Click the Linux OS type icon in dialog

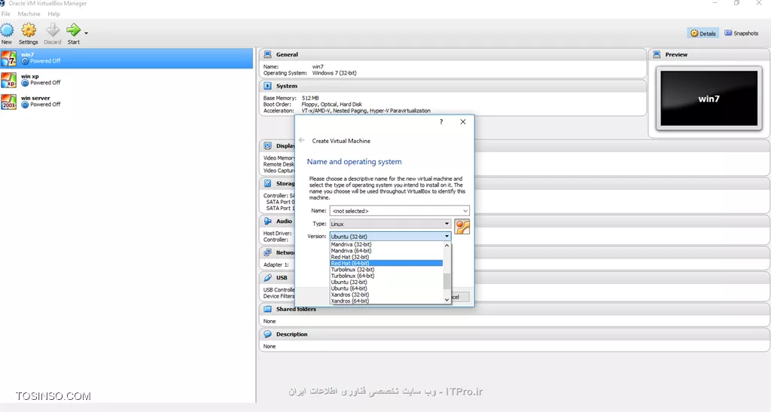(462, 227)
